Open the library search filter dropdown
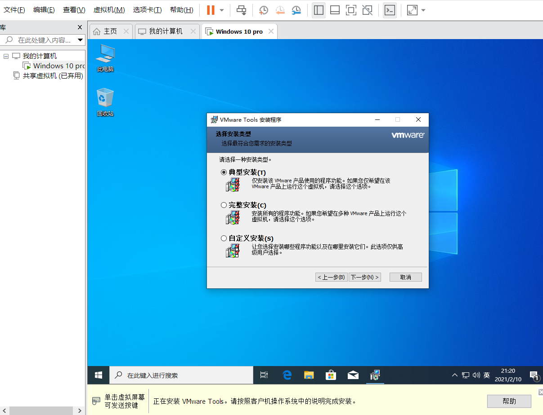This screenshot has height=415, width=543. point(81,40)
